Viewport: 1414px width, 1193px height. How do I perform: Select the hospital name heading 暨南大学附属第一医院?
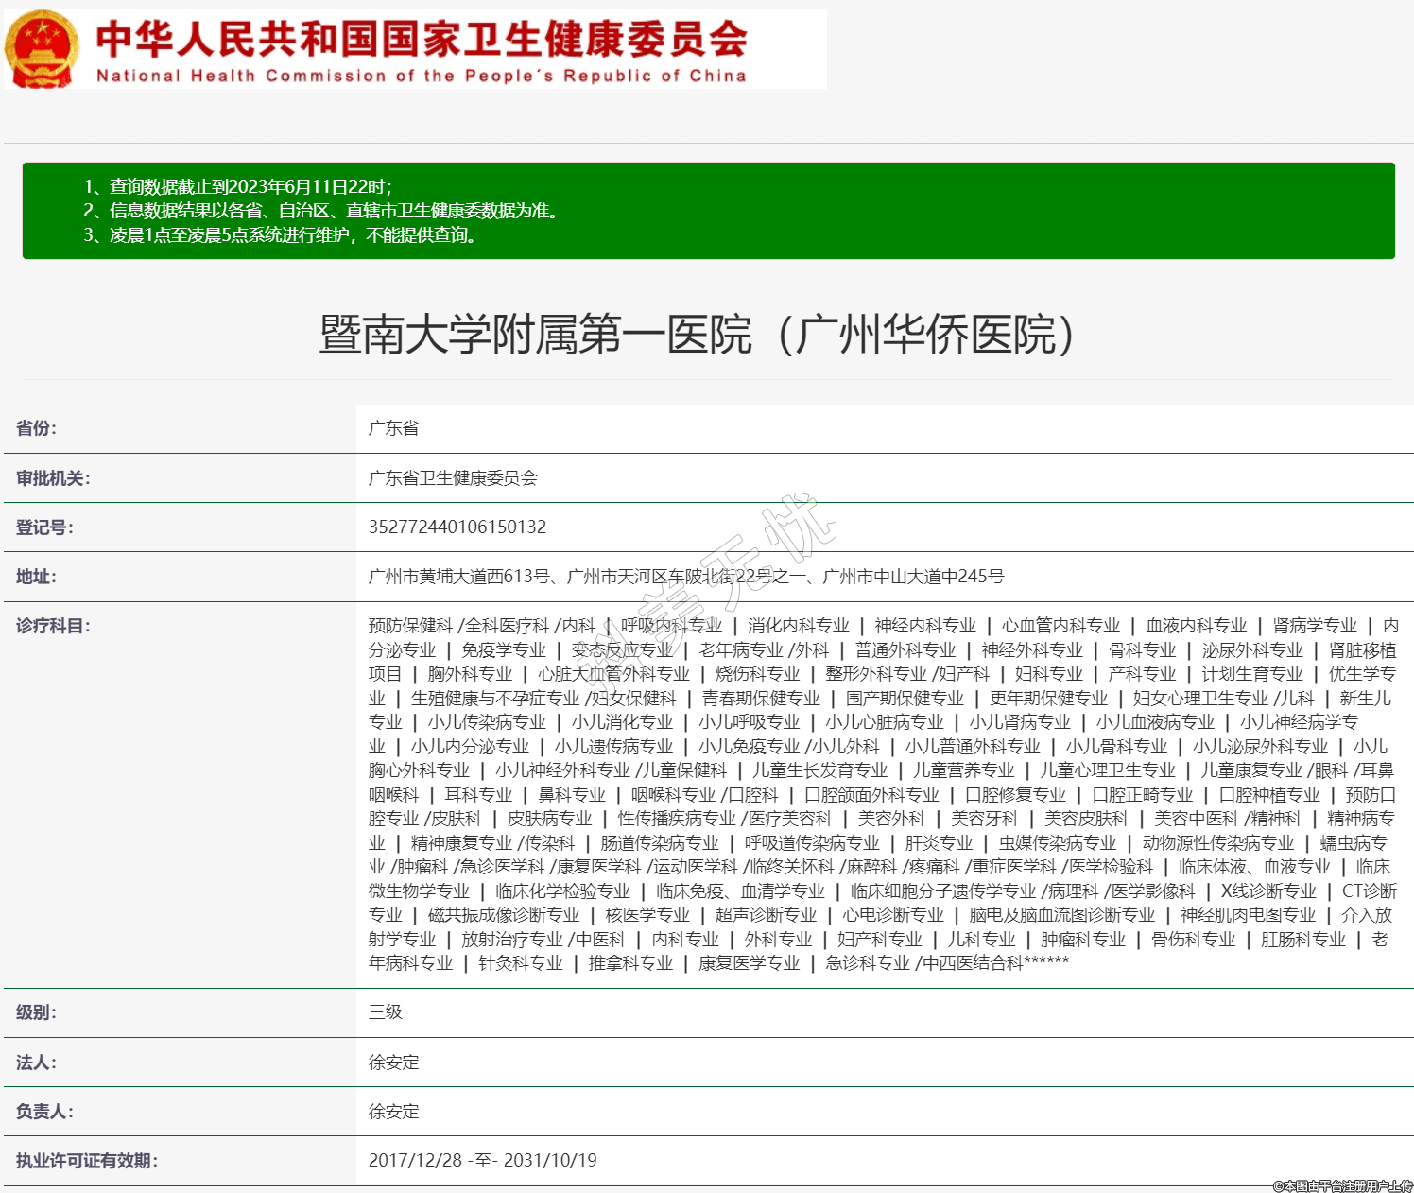tap(697, 335)
